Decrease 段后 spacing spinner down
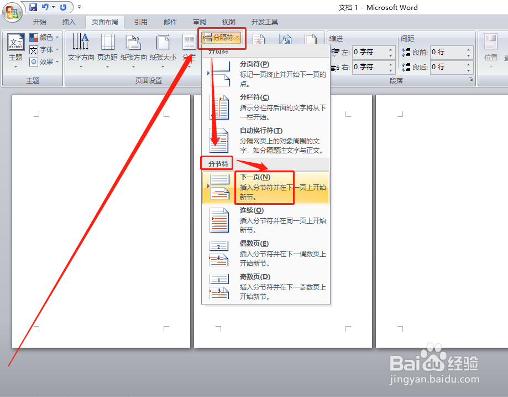 point(468,70)
